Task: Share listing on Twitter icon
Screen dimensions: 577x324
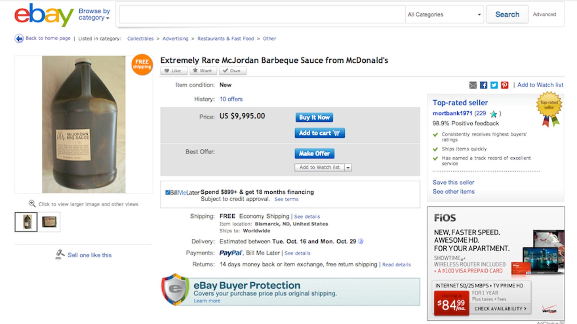Action: click(x=494, y=85)
